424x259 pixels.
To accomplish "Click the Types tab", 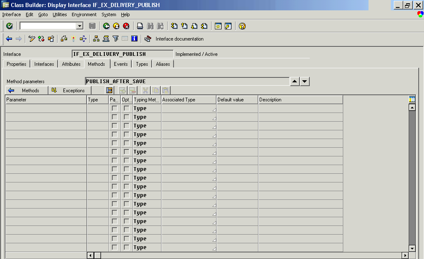I will click(x=142, y=64).
